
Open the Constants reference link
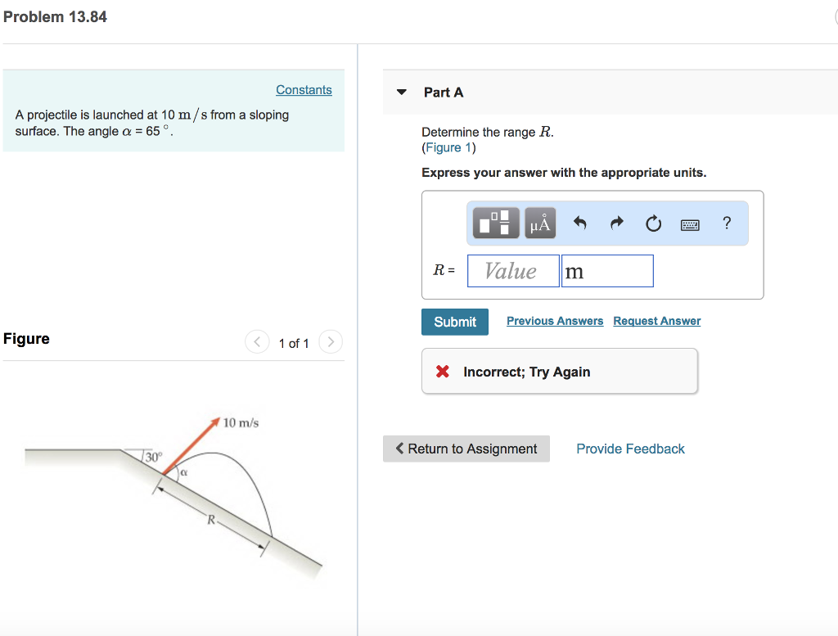click(x=304, y=89)
